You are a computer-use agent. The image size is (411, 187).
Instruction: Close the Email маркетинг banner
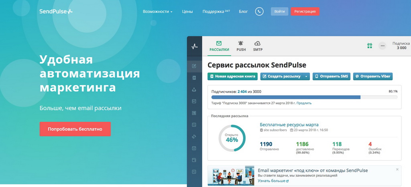(397, 169)
